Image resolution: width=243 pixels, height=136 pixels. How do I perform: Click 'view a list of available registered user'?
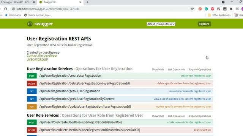pyautogui.click(x=189, y=91)
